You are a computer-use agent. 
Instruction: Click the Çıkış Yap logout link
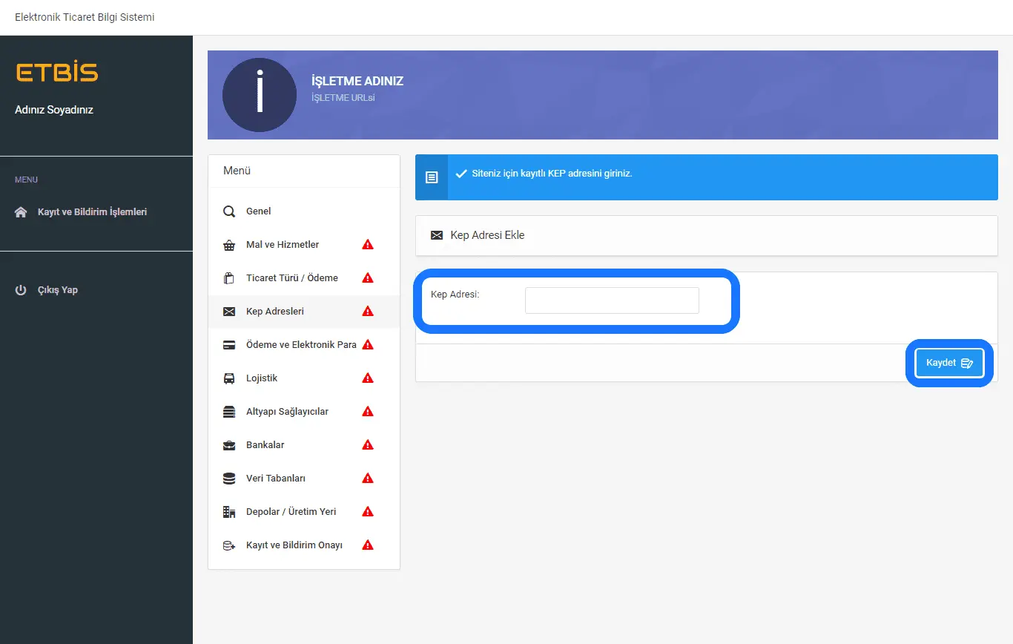[x=58, y=290]
